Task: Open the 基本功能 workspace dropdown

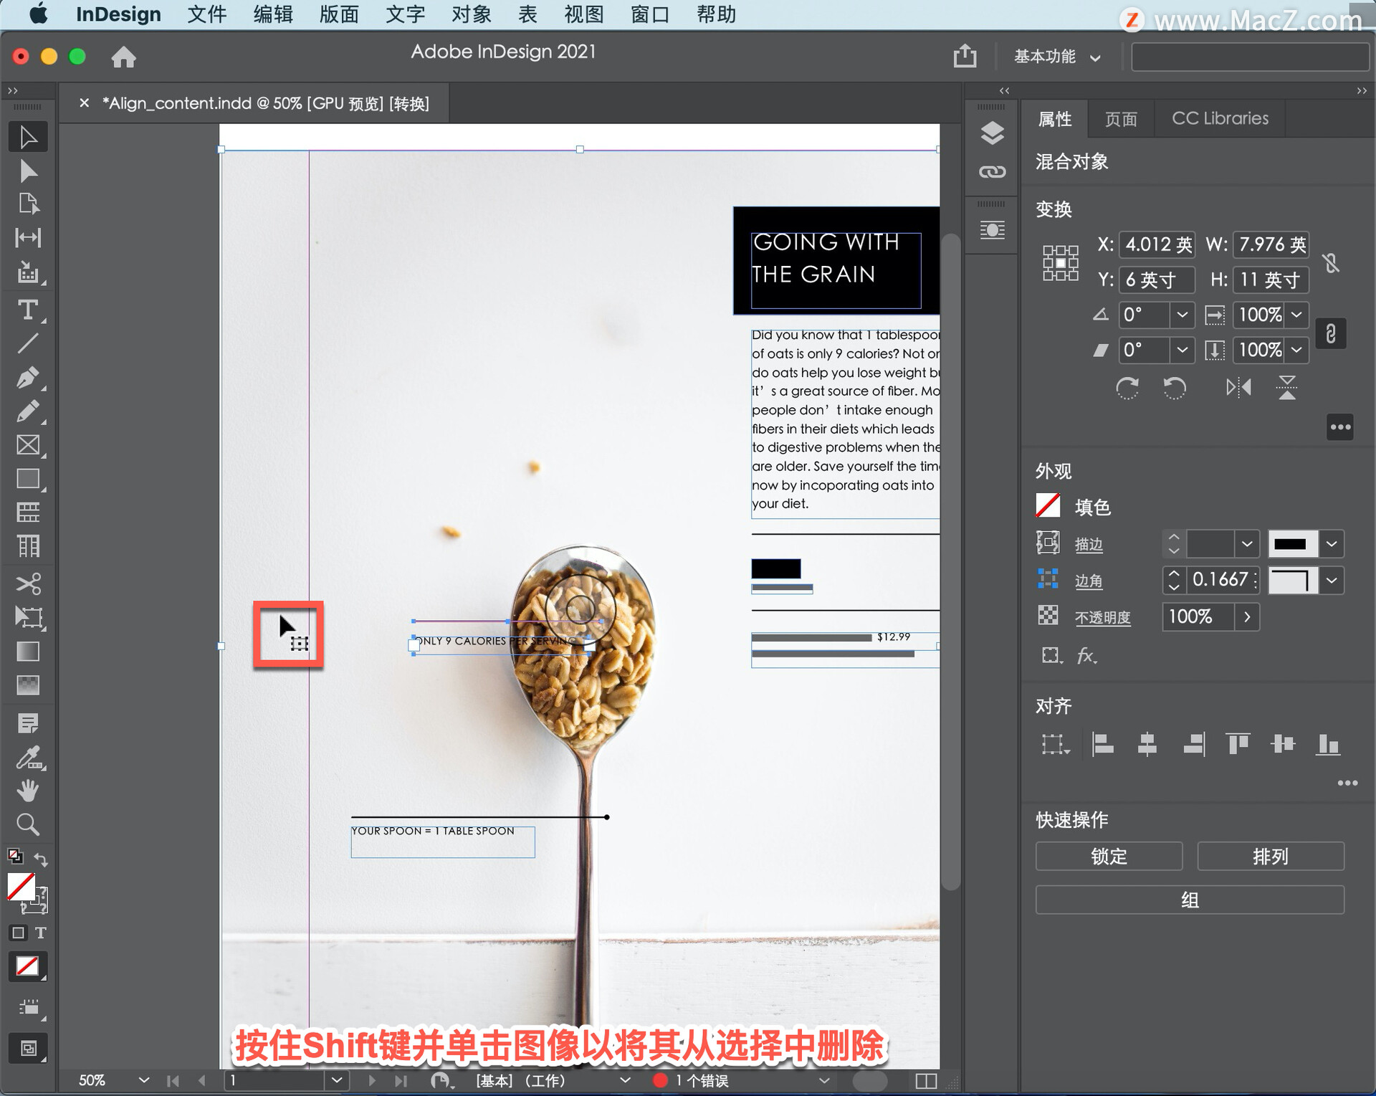Action: [1057, 57]
